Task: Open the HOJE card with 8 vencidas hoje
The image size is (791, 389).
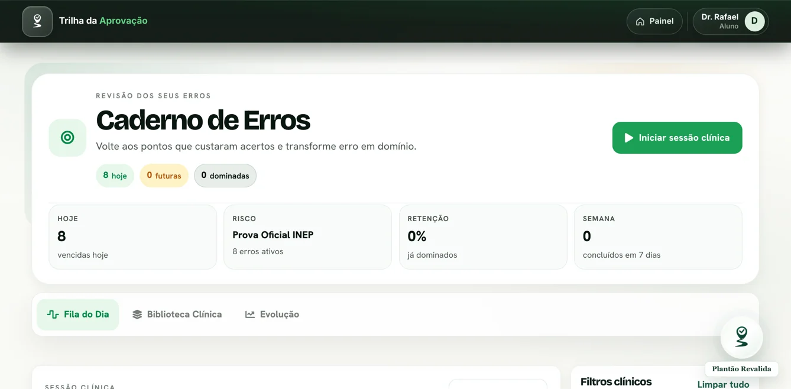Action: 133,237
